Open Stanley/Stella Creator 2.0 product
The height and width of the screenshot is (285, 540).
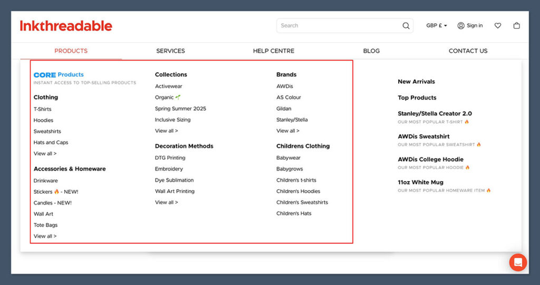click(x=435, y=114)
